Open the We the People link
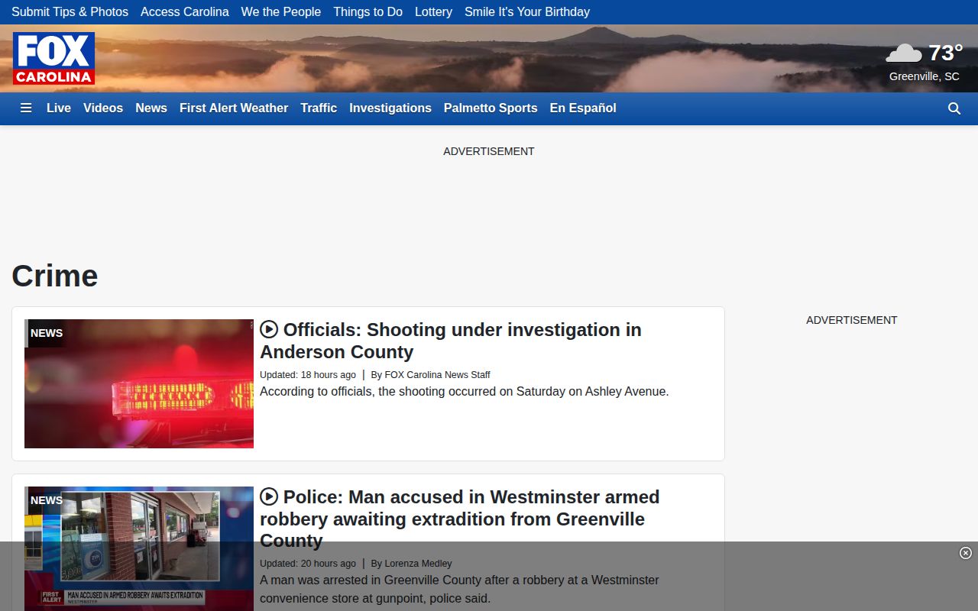 pos(281,12)
